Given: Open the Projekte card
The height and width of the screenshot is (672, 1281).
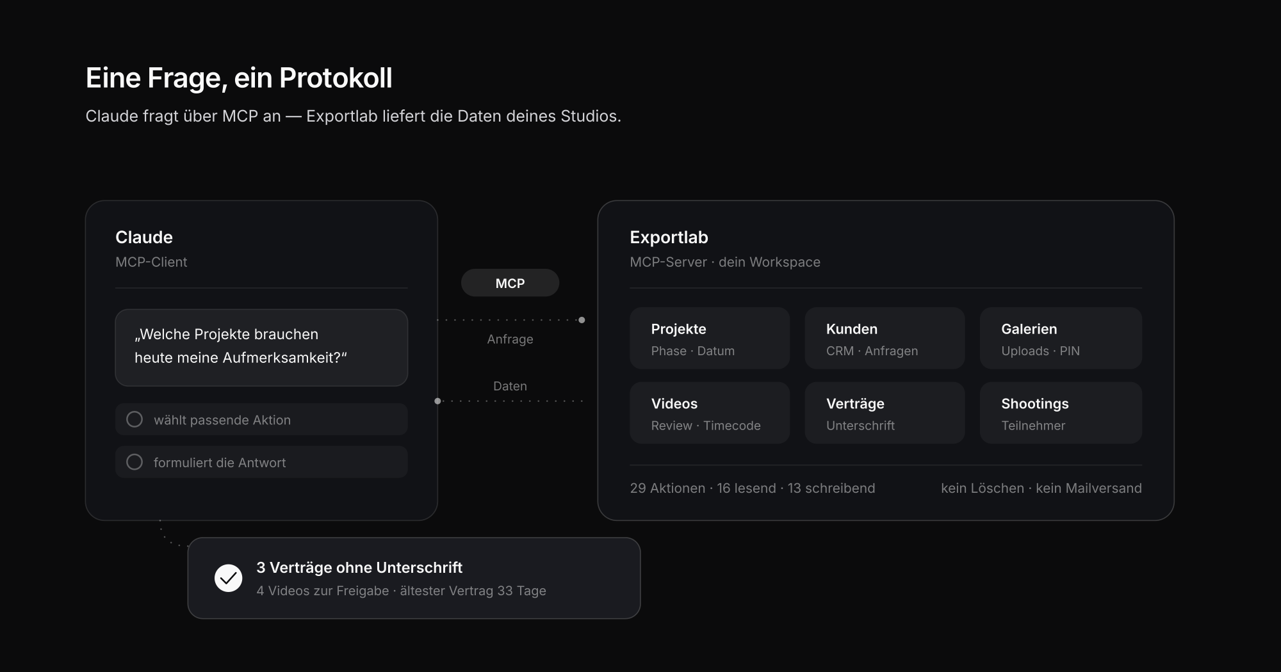Looking at the screenshot, I should (710, 338).
